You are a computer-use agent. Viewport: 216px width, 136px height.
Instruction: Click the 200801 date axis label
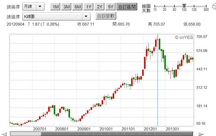tap(62, 129)
